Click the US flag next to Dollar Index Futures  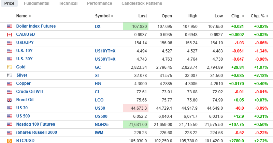pyautogui.click(x=10, y=27)
